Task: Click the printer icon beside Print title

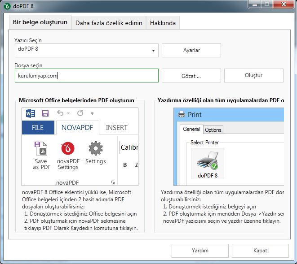Action: point(182,114)
